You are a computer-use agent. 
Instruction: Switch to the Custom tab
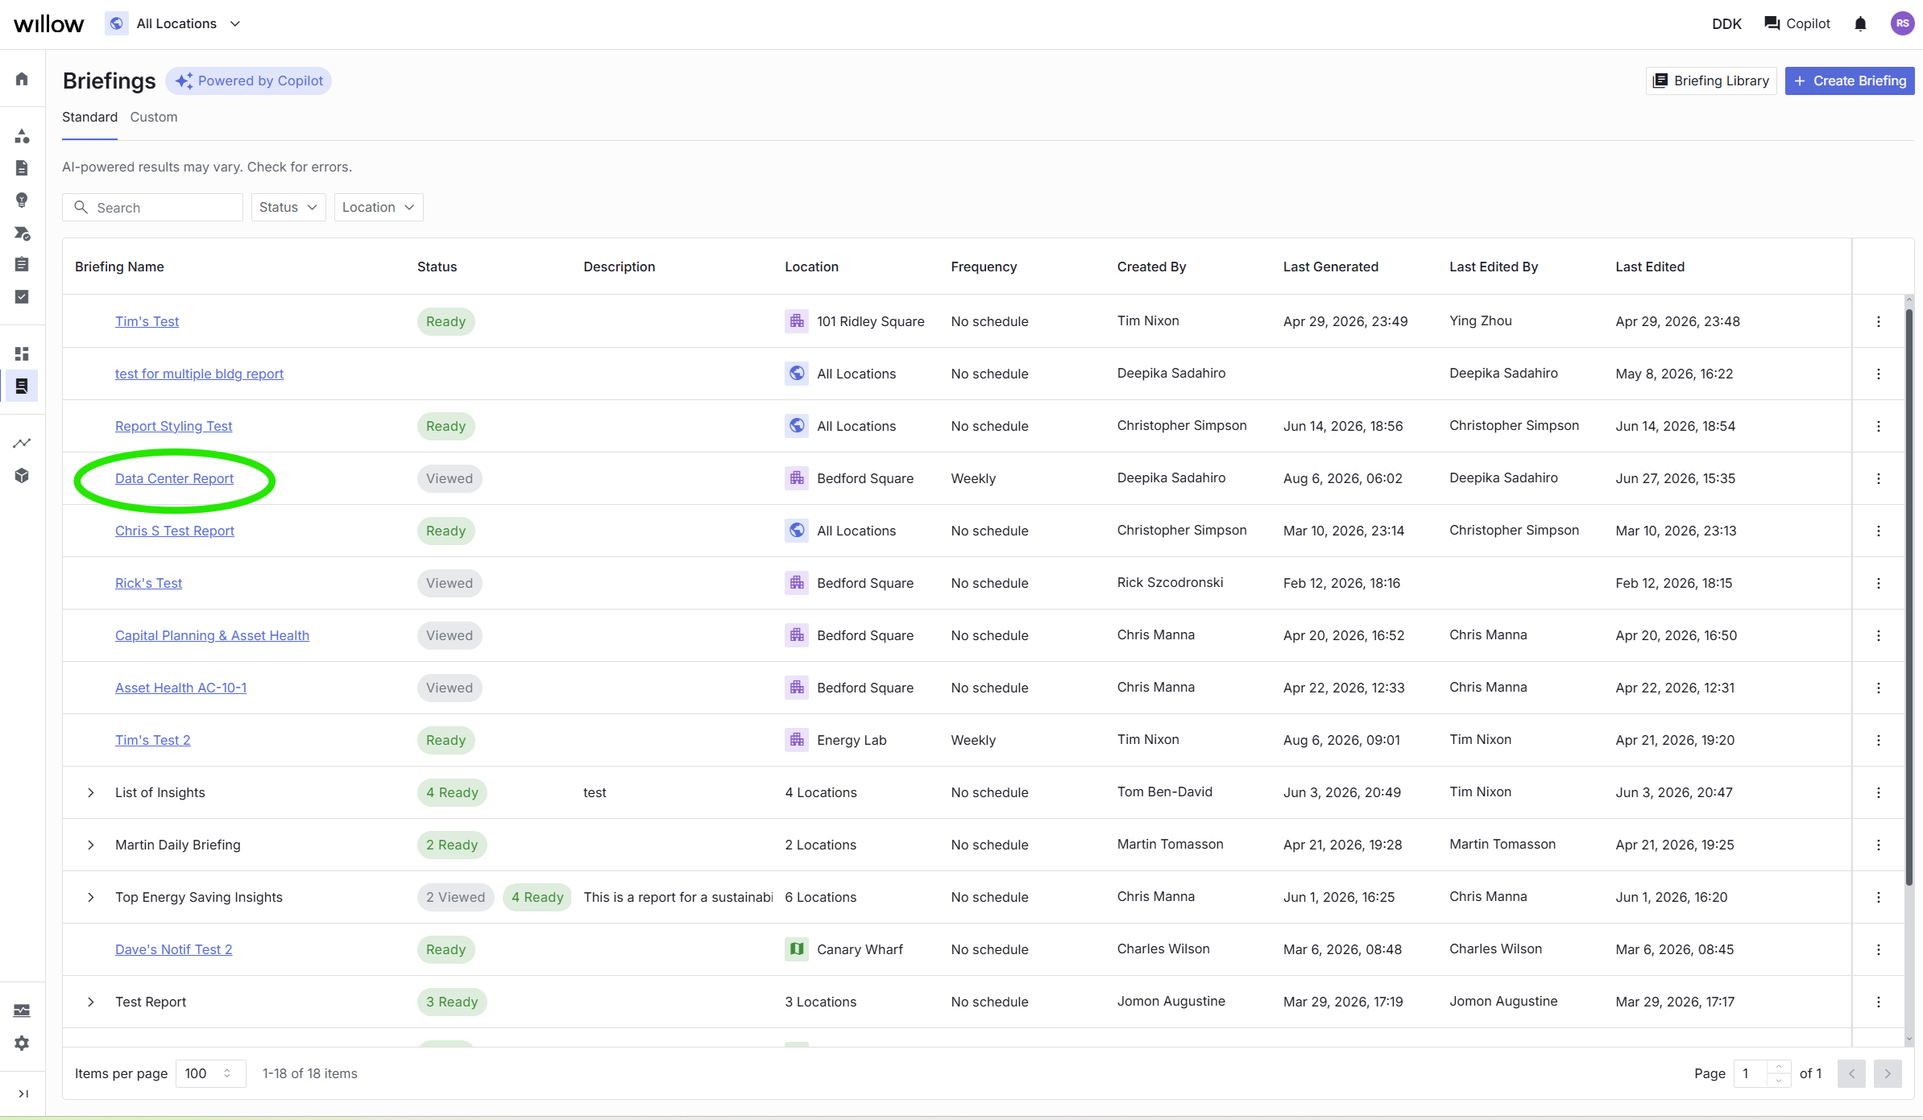click(154, 117)
